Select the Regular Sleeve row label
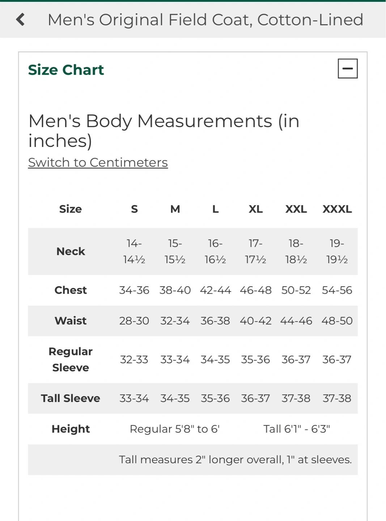 71,360
